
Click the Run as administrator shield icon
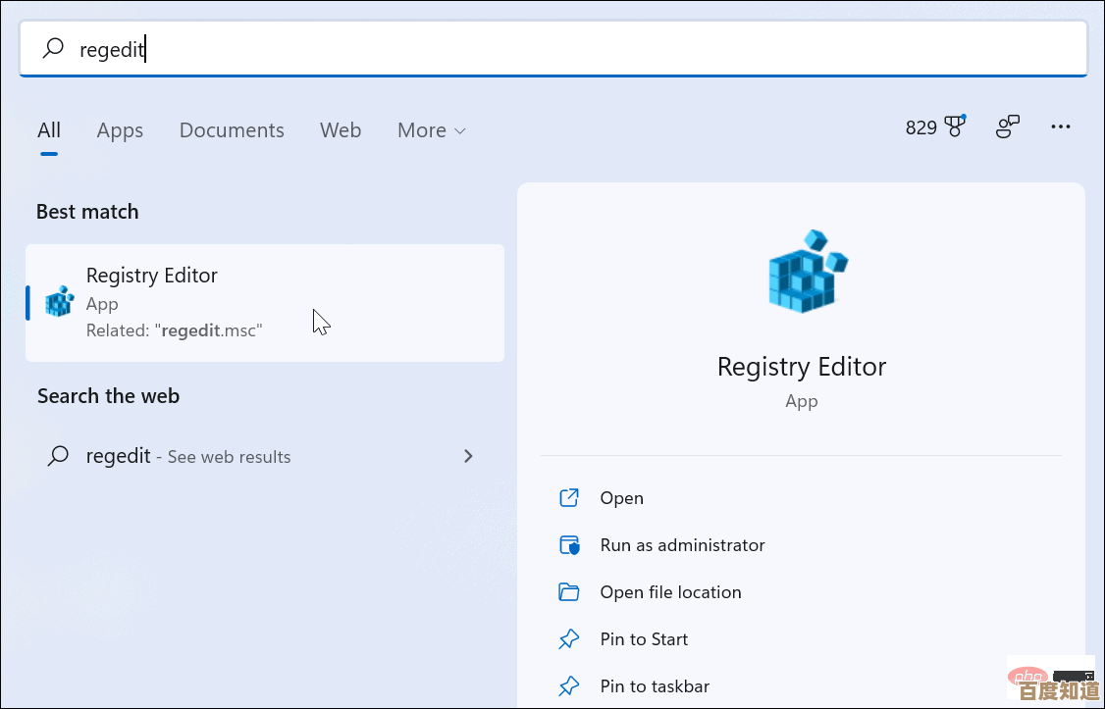pyautogui.click(x=569, y=545)
